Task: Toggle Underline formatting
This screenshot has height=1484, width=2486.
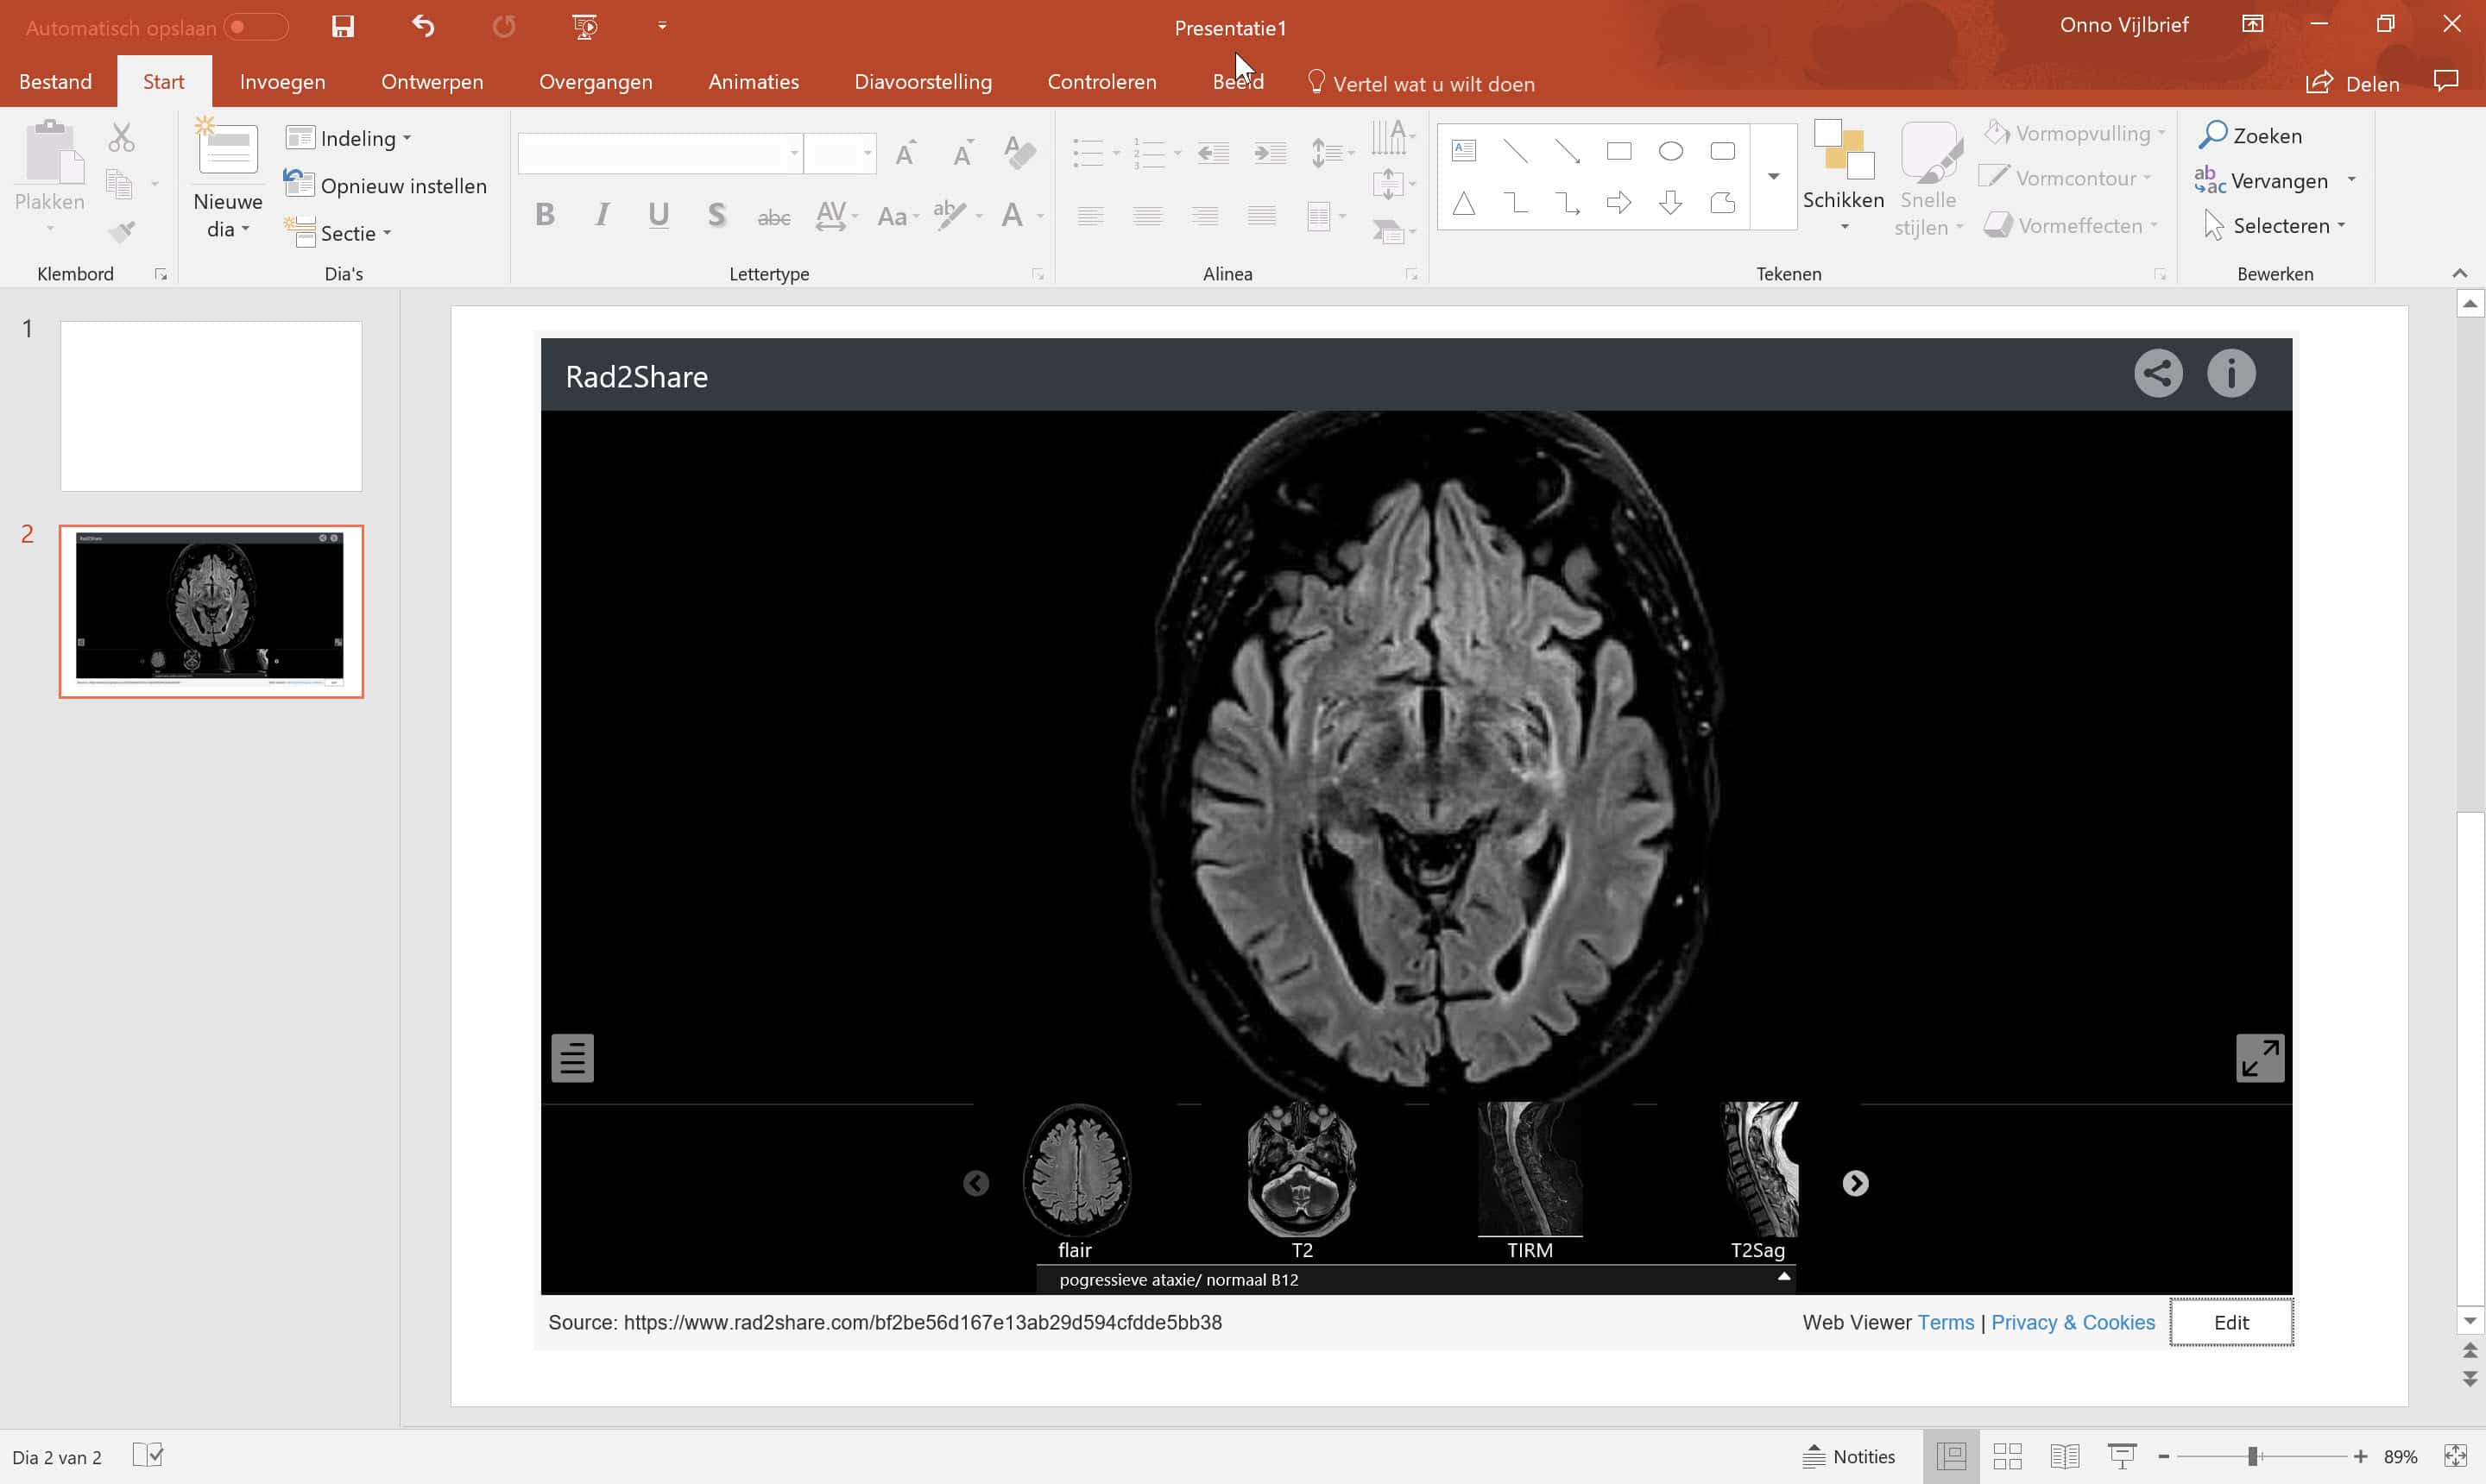Action: point(659,214)
